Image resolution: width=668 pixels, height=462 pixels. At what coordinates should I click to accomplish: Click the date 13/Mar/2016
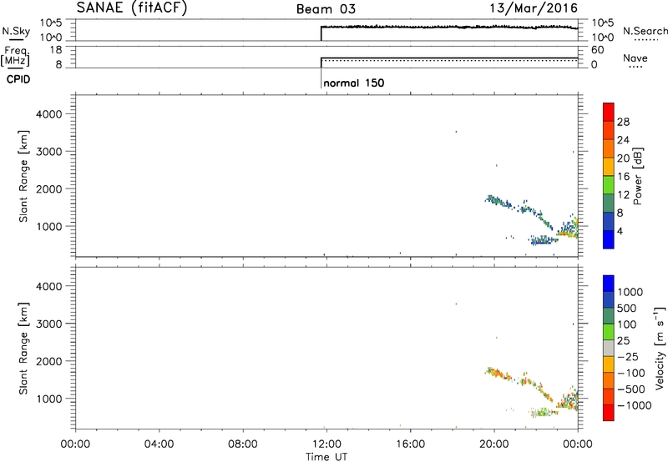pos(534,8)
